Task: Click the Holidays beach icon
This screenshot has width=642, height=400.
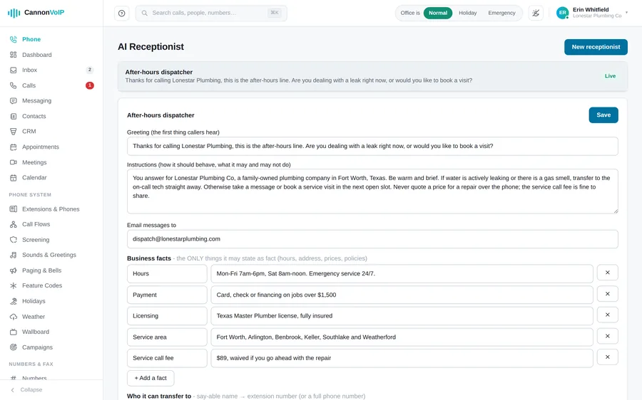Action: click(14, 301)
